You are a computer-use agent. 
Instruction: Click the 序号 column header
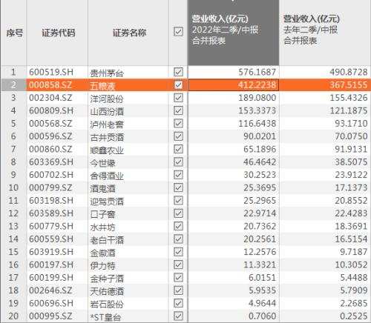pyautogui.click(x=14, y=33)
